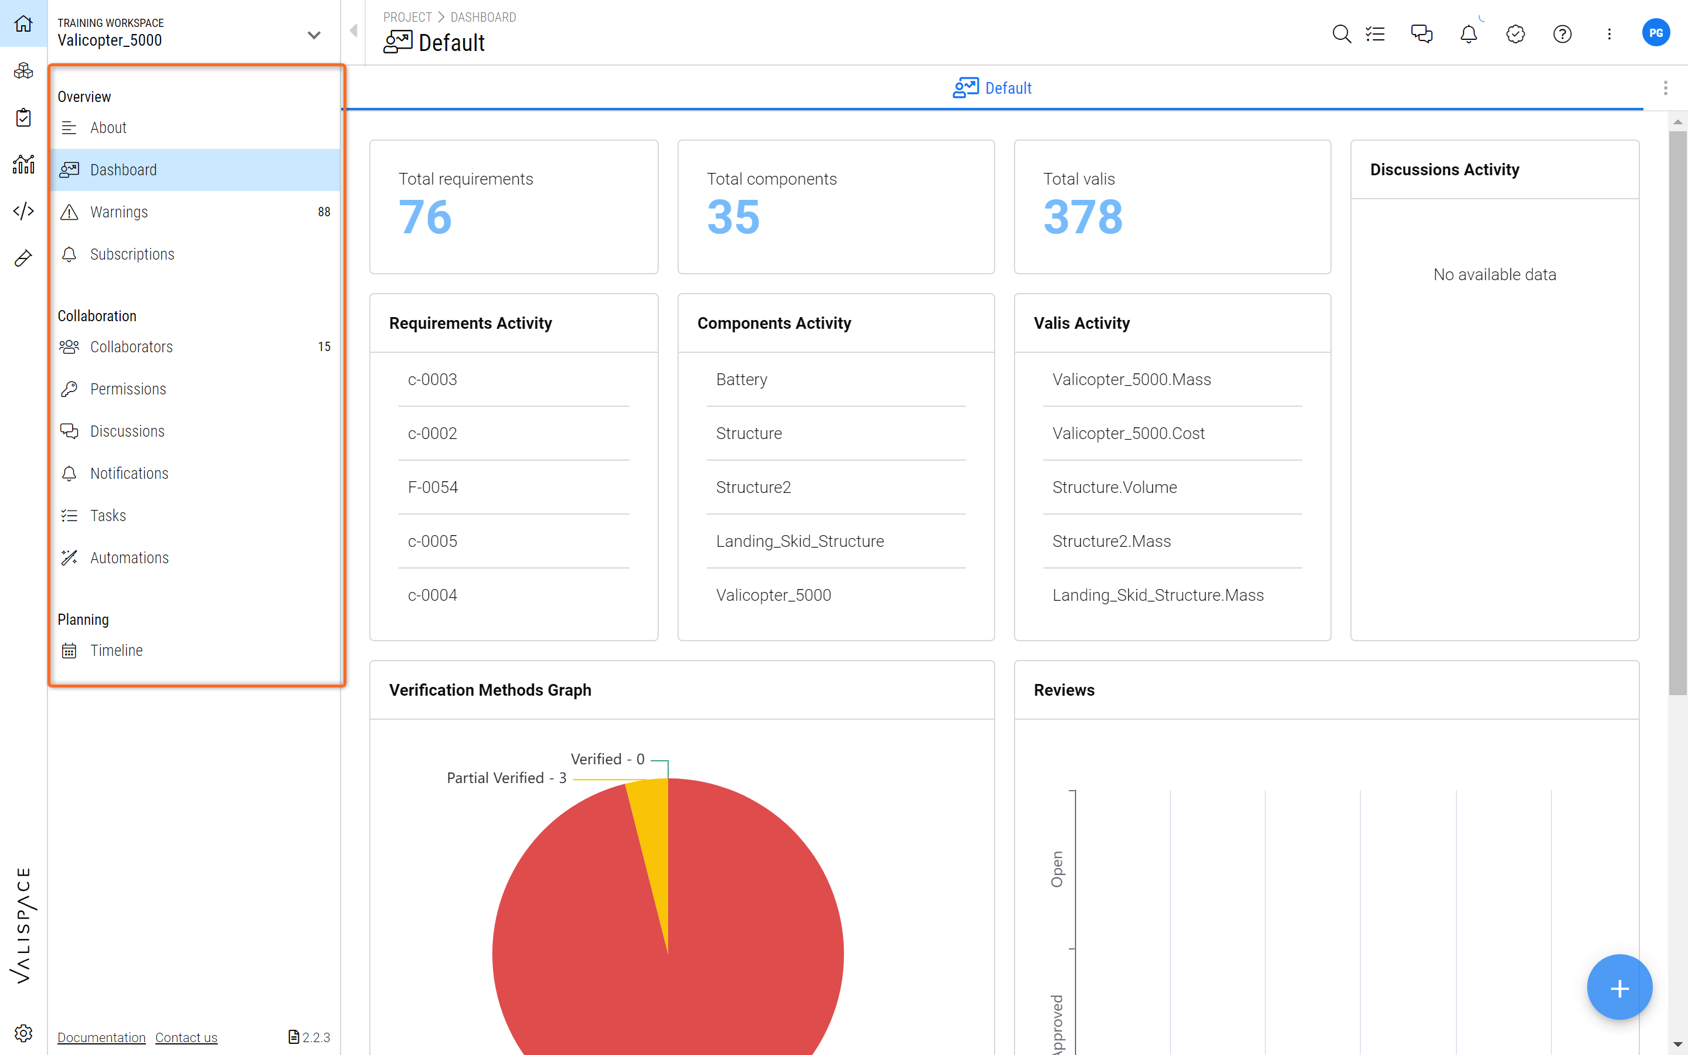
Task: Open Automations page
Action: [195, 557]
